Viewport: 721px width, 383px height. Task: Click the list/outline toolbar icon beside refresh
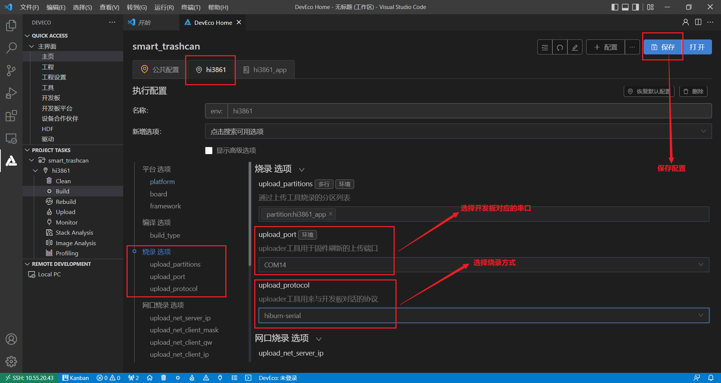tap(545, 47)
